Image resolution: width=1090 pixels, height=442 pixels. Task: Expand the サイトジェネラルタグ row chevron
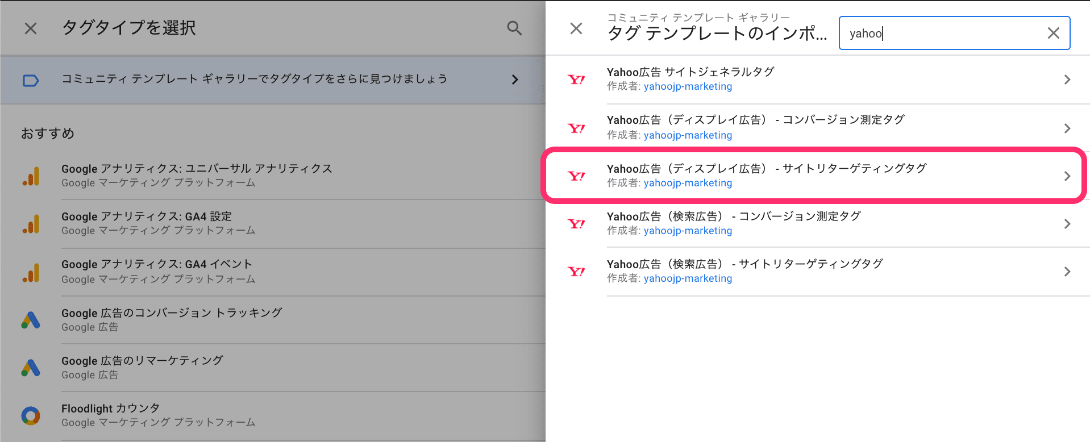click(1067, 80)
